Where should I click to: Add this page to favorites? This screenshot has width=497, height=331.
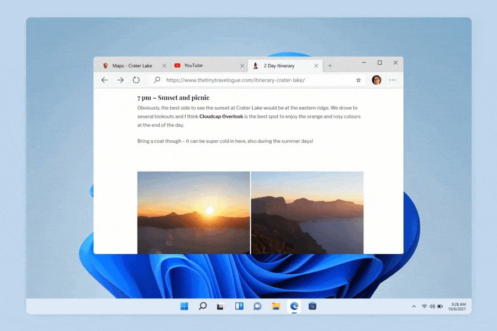[x=358, y=80]
